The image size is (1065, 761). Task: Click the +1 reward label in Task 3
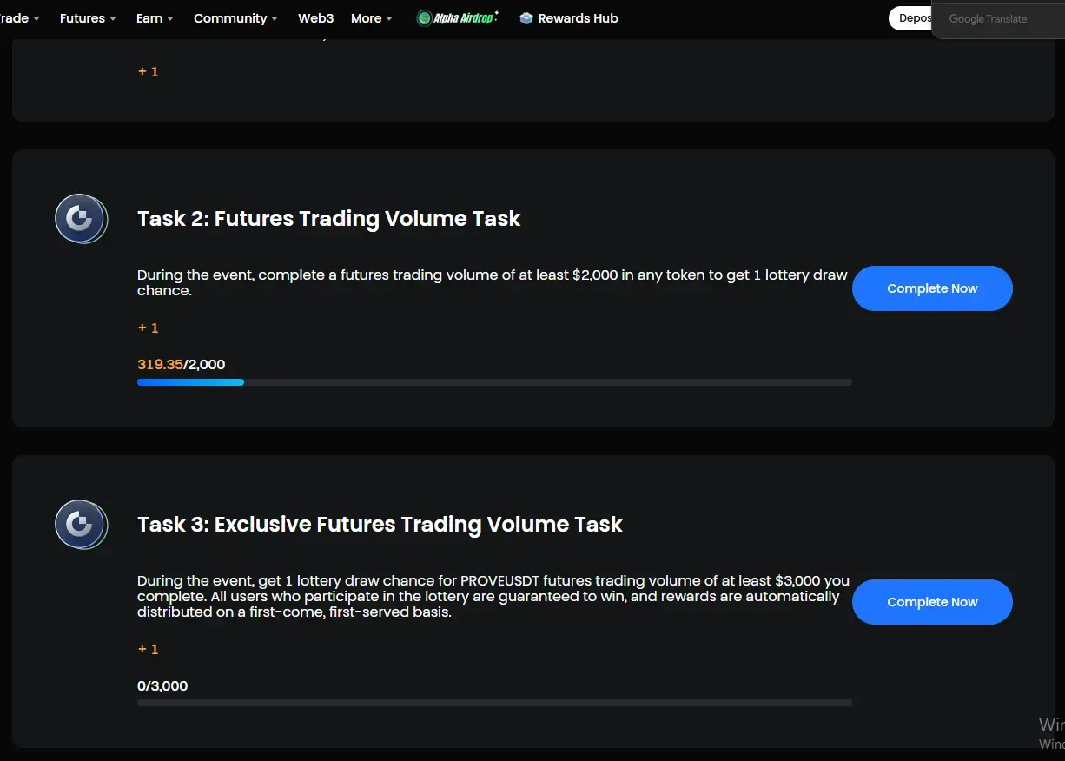(x=148, y=649)
